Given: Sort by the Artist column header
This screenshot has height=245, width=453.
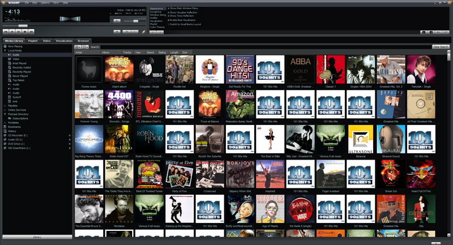Looking at the screenshot, I should tap(88, 53).
